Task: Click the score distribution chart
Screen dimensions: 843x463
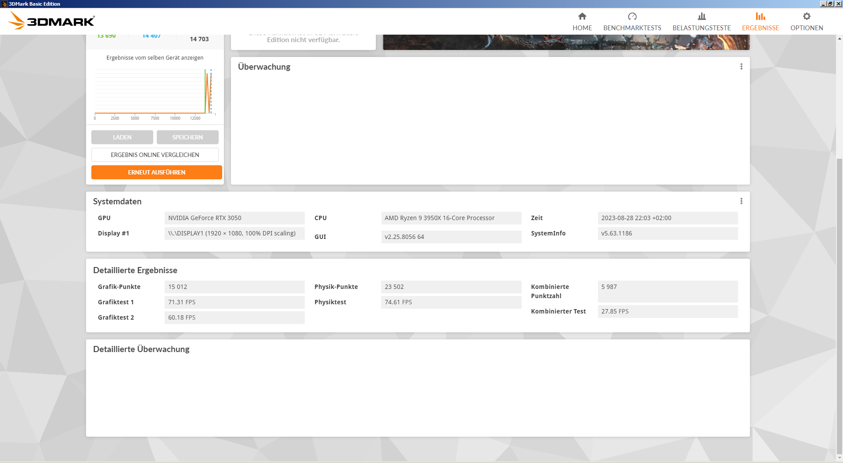Action: coord(155,94)
